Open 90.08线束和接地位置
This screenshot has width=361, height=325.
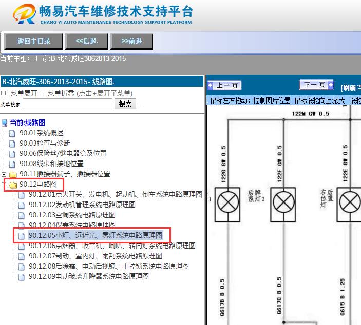51,164
